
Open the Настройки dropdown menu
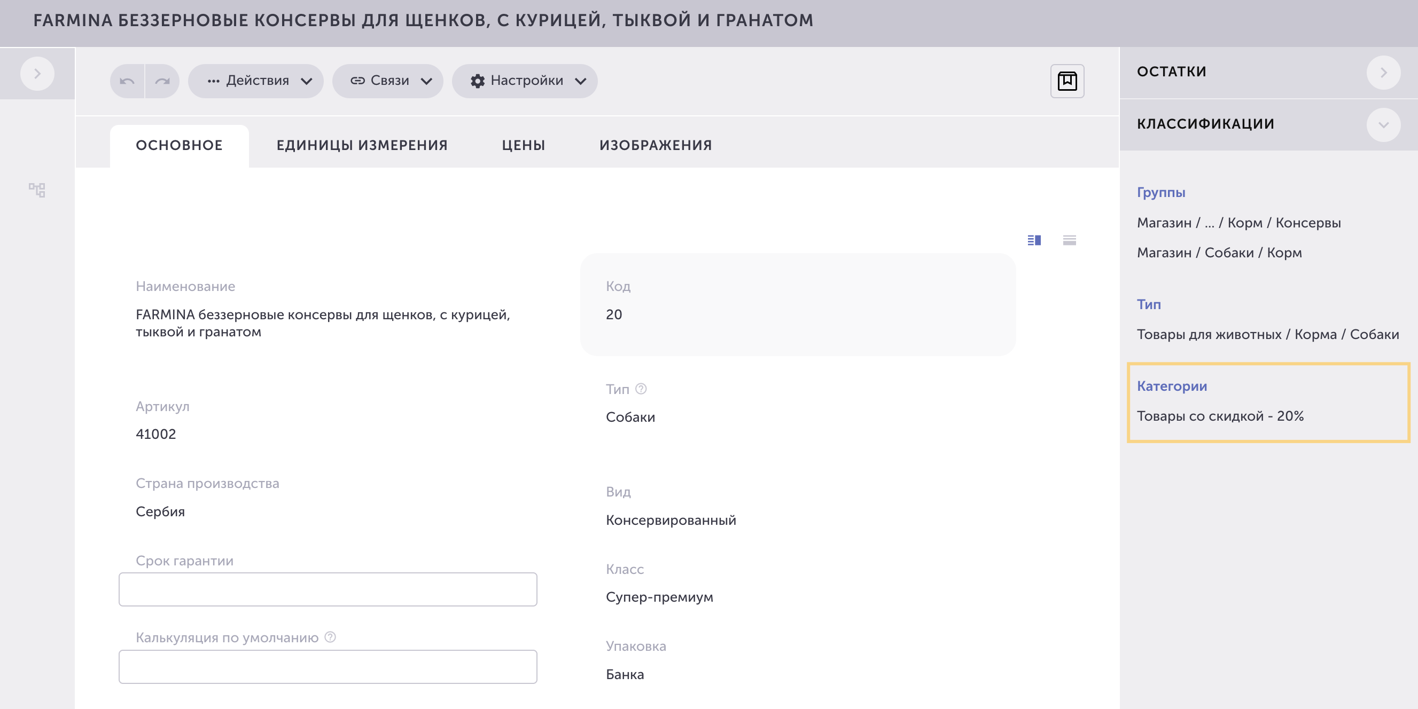525,81
